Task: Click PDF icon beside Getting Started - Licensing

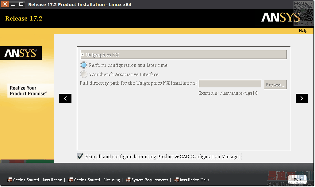Action: click(x=71, y=180)
